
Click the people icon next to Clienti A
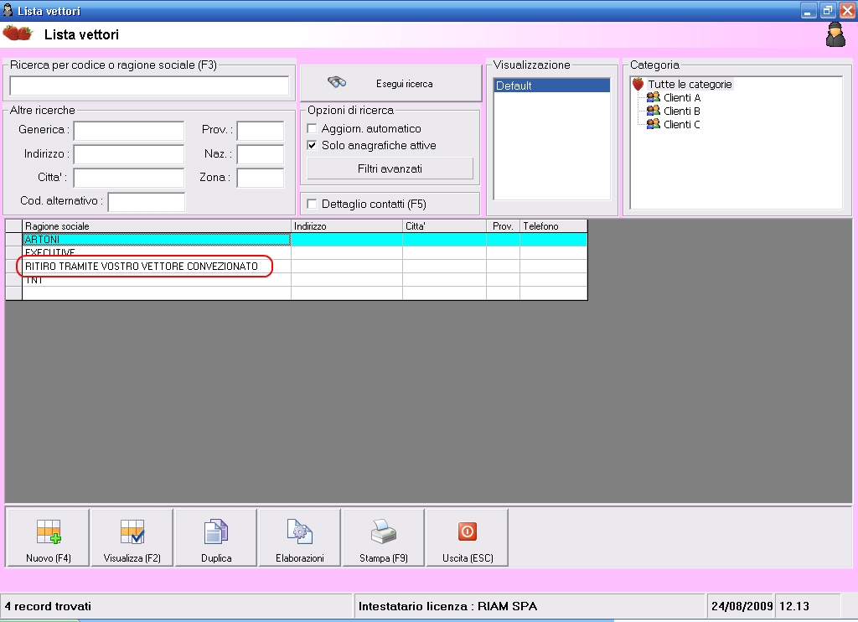(x=654, y=97)
